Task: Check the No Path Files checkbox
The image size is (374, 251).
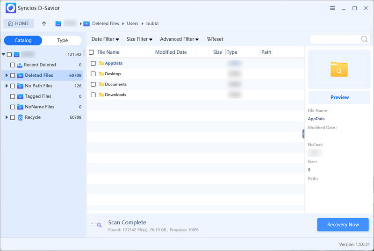Action: [13, 86]
